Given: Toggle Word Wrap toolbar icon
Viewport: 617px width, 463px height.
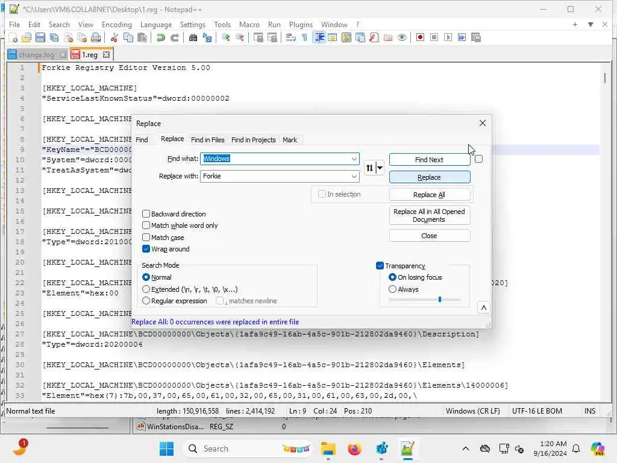Looking at the screenshot, I should pyautogui.click(x=291, y=38).
